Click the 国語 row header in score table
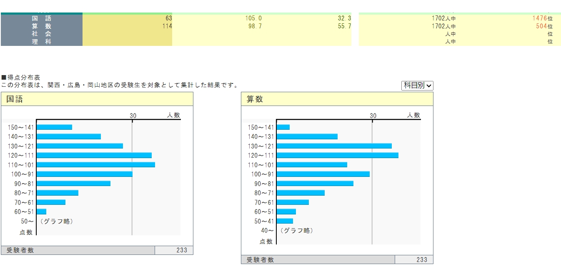 click(x=42, y=18)
